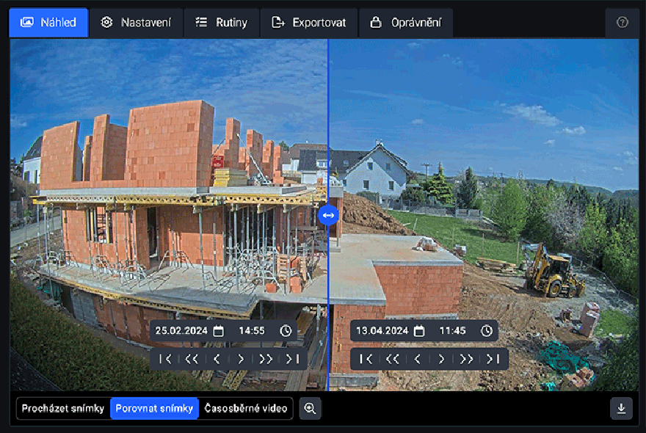
Task: Click the help question mark icon
Action: [622, 22]
